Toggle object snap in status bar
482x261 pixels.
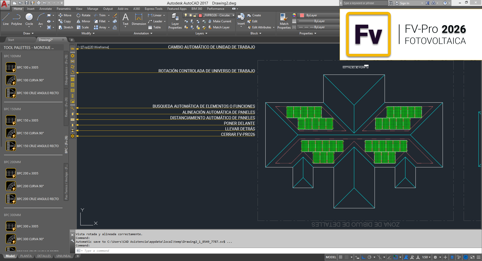click(396, 257)
